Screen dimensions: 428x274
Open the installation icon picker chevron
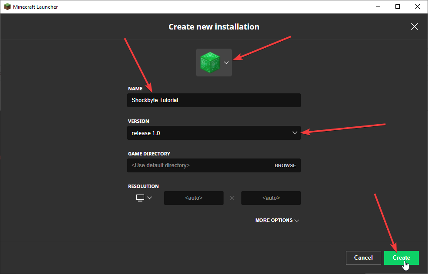tap(226, 63)
